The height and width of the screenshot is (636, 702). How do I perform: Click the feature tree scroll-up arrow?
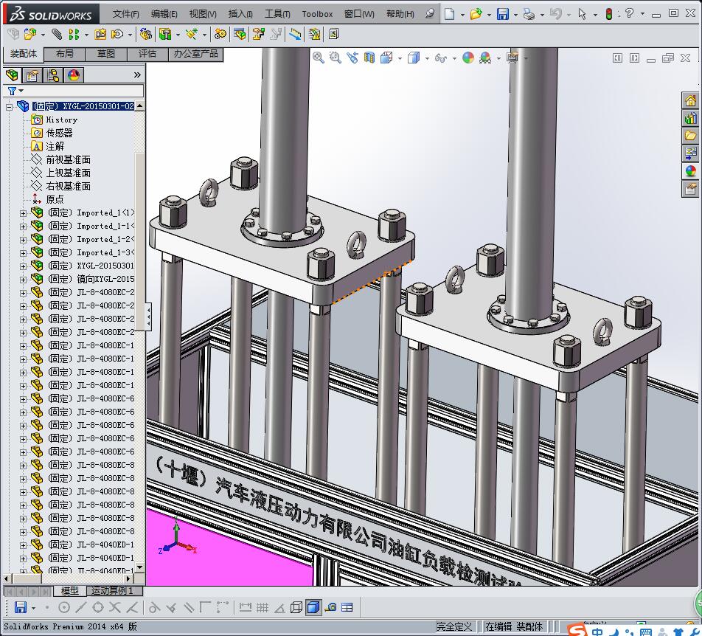(140, 106)
